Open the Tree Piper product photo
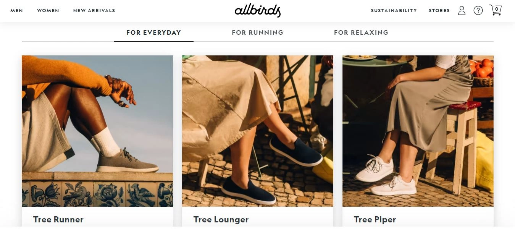The width and height of the screenshot is (515, 235). (418, 131)
